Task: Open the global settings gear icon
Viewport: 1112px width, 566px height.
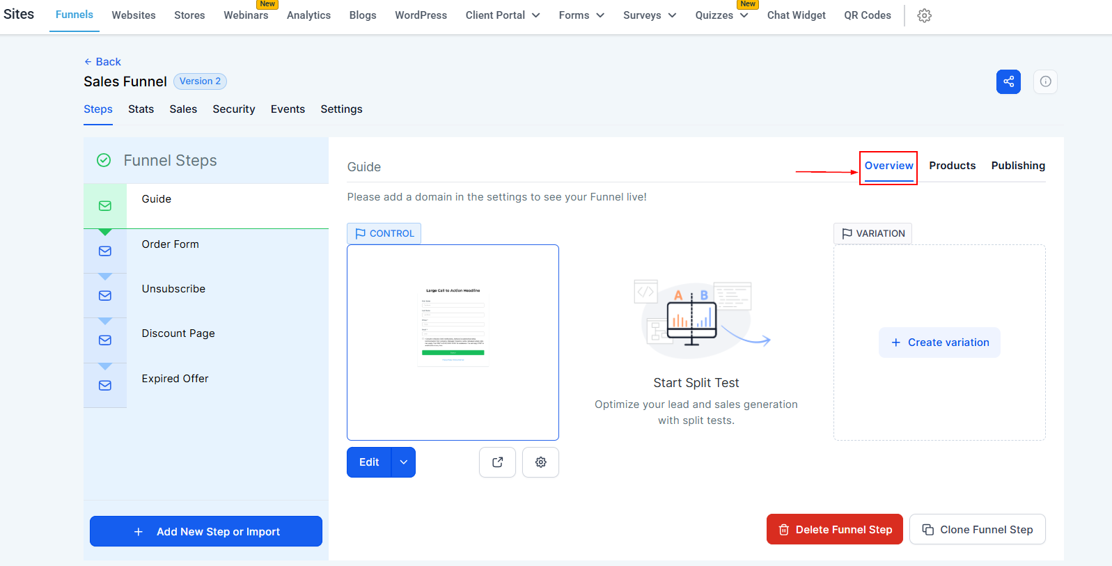Action: 924,15
